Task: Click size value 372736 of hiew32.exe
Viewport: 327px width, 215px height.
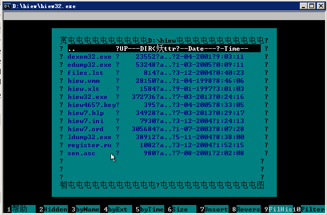Action: (x=144, y=97)
